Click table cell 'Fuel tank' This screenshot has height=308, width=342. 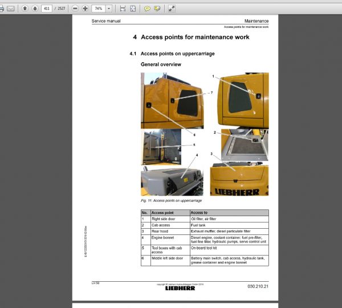tap(229, 225)
